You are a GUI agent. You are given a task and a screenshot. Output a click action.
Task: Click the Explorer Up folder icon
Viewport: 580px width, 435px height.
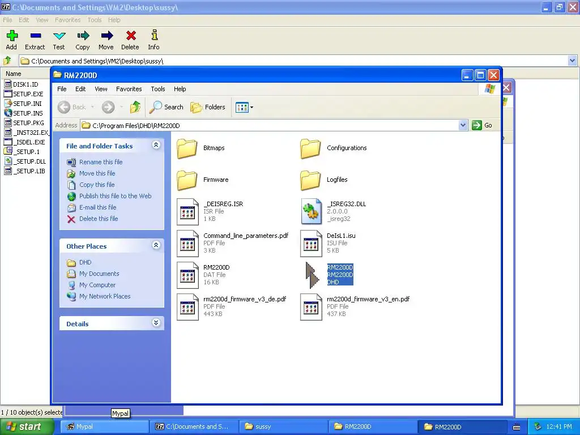point(135,107)
